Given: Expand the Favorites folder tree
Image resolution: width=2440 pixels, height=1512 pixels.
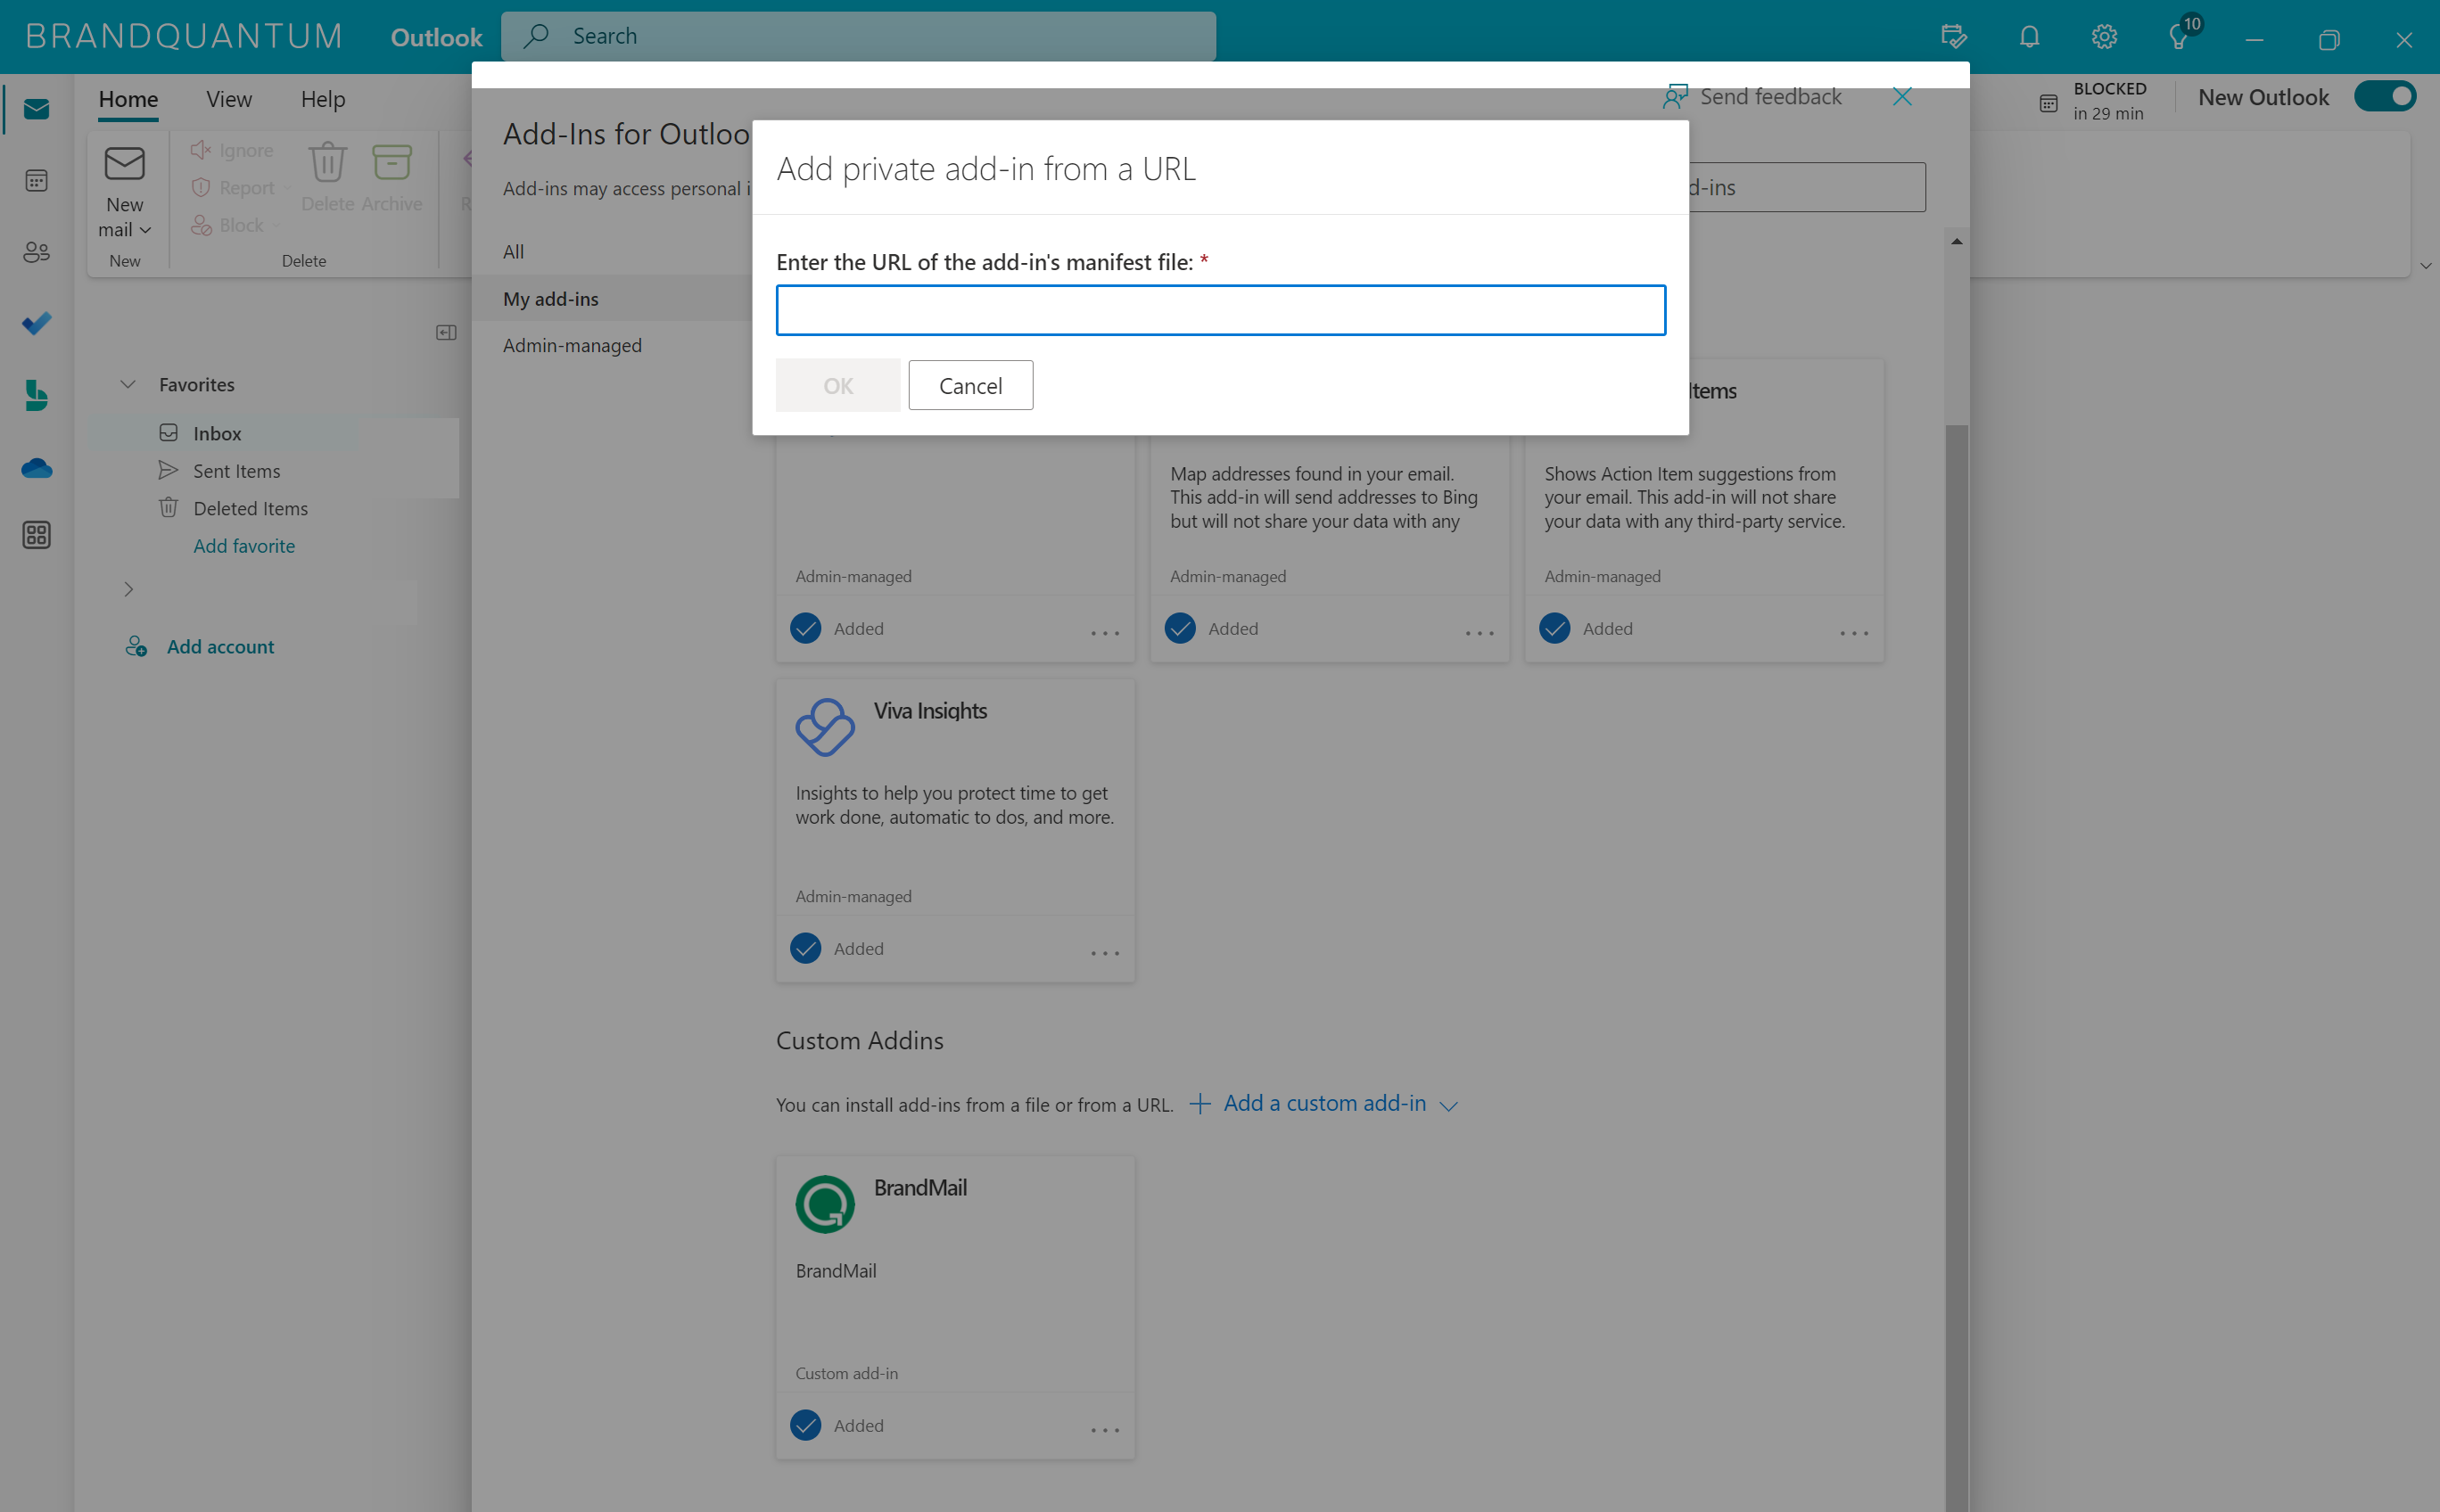Looking at the screenshot, I should point(129,385).
